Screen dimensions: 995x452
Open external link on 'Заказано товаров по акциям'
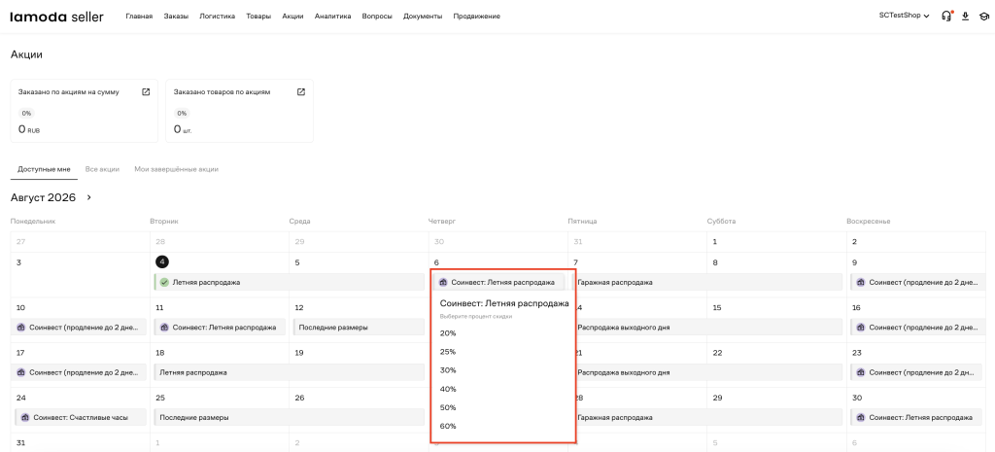[301, 92]
